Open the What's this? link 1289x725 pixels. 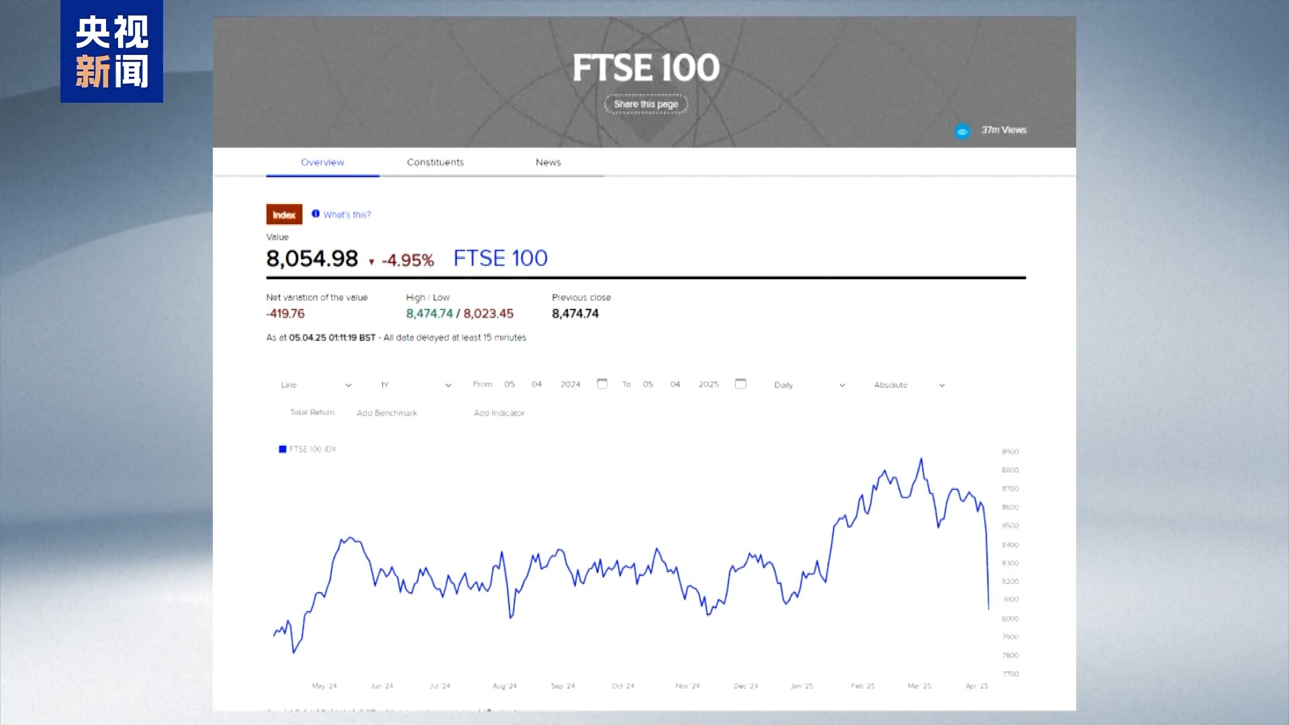coord(346,215)
